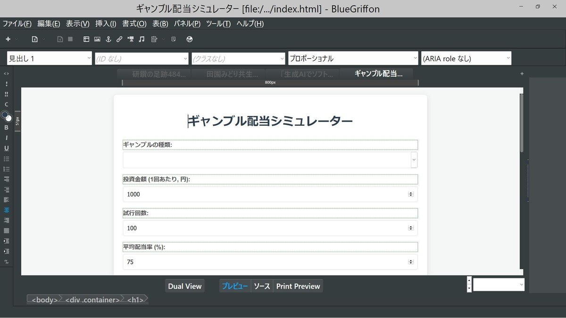The width and height of the screenshot is (566, 318).
Task: Select the <h1> element in the status breadcrumb
Action: coord(135,300)
